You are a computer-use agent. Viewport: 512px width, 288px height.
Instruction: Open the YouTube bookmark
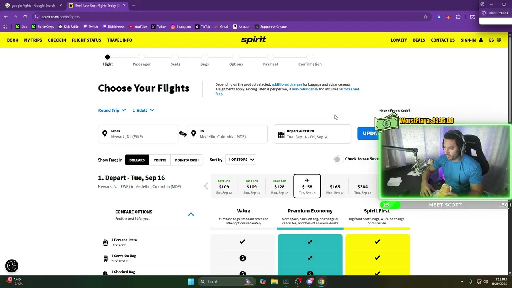click(x=138, y=27)
